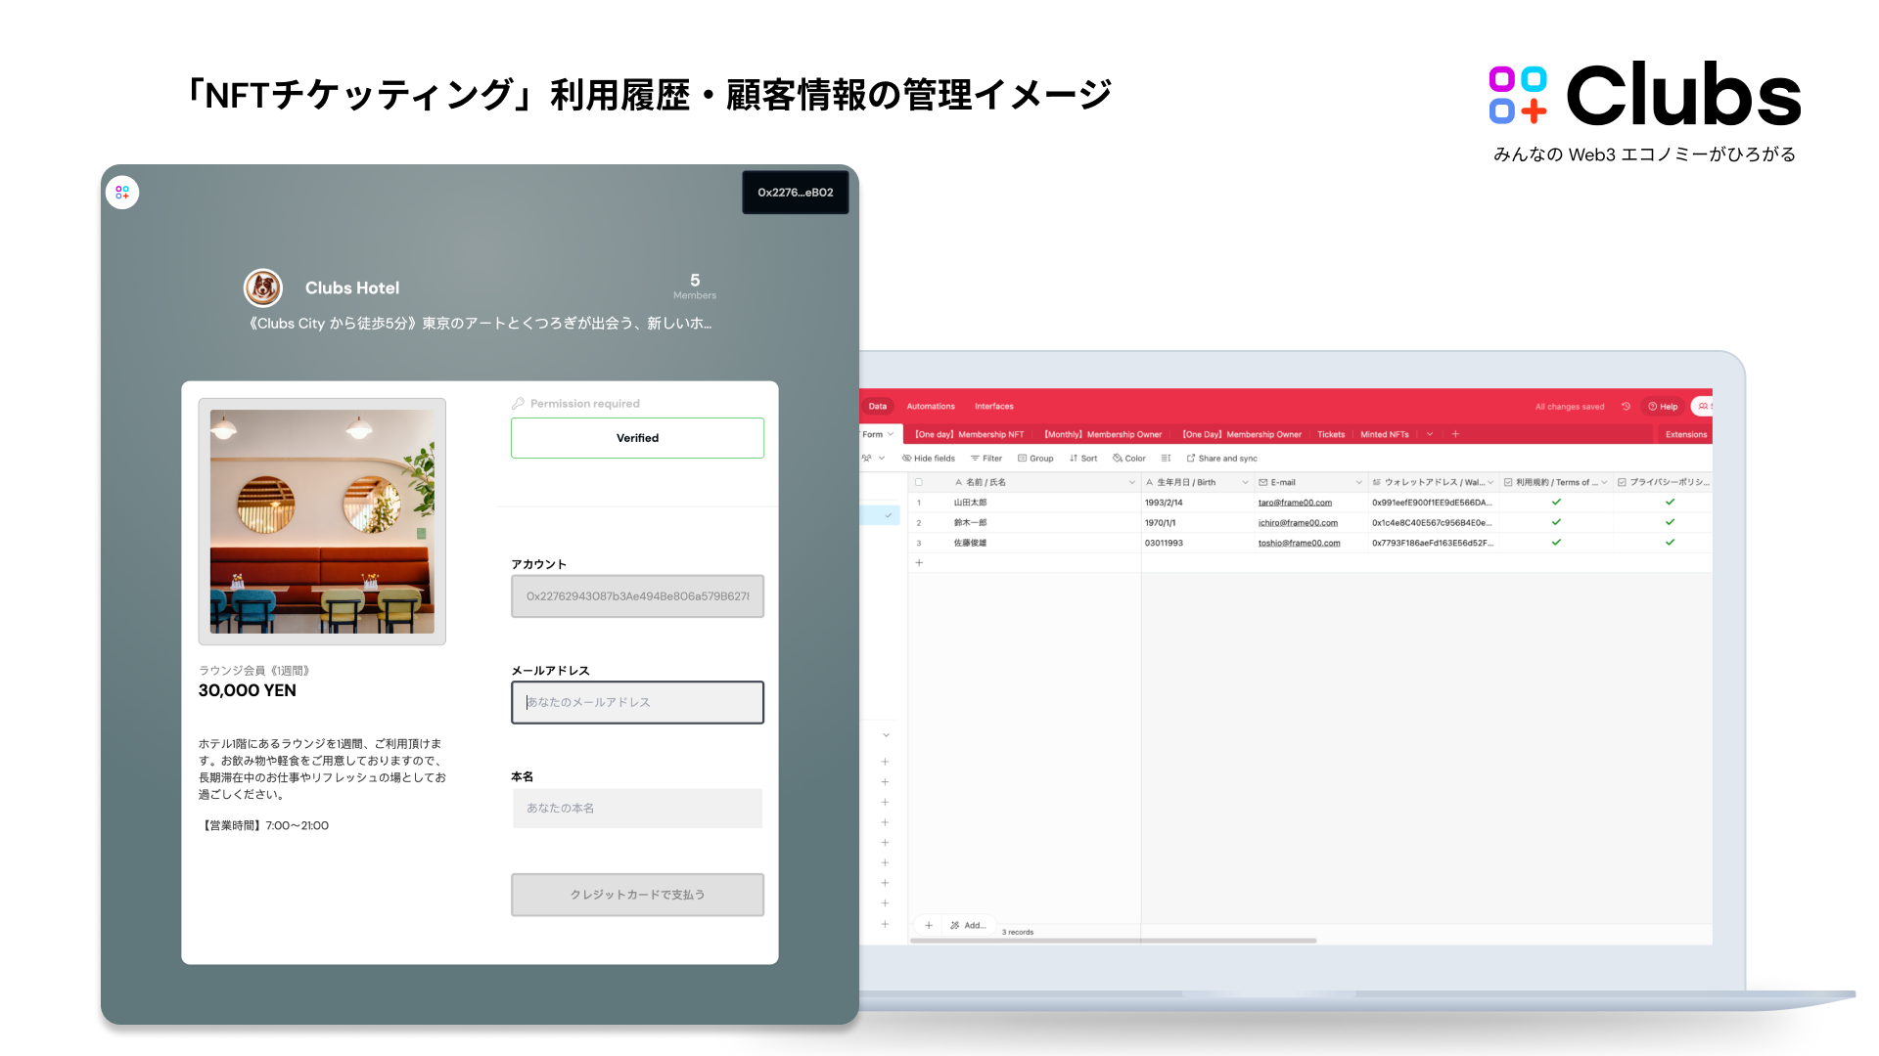Open the toshio@frame00.com email link
This screenshot has height=1056, width=1879.
[x=1299, y=543]
